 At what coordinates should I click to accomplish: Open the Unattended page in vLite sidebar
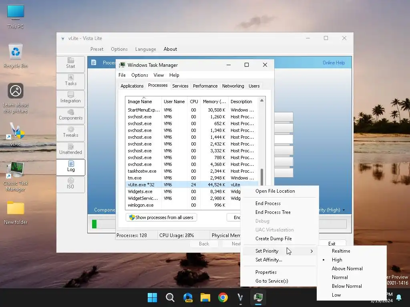point(70,150)
